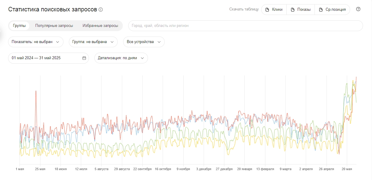
Task: Select the Группы tab
Action: click(19, 26)
